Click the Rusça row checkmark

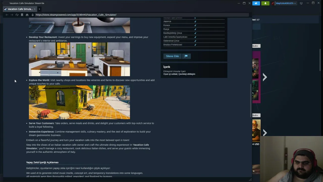195,29
